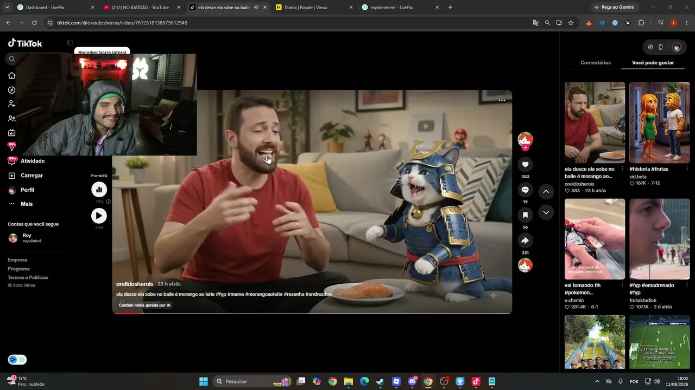Switch to the Comentários tab

tap(596, 63)
